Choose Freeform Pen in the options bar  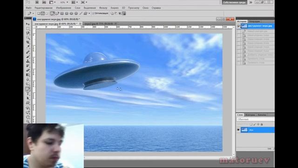click(x=57, y=14)
